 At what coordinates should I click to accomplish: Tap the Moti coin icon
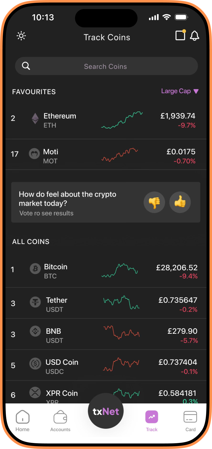point(34,154)
